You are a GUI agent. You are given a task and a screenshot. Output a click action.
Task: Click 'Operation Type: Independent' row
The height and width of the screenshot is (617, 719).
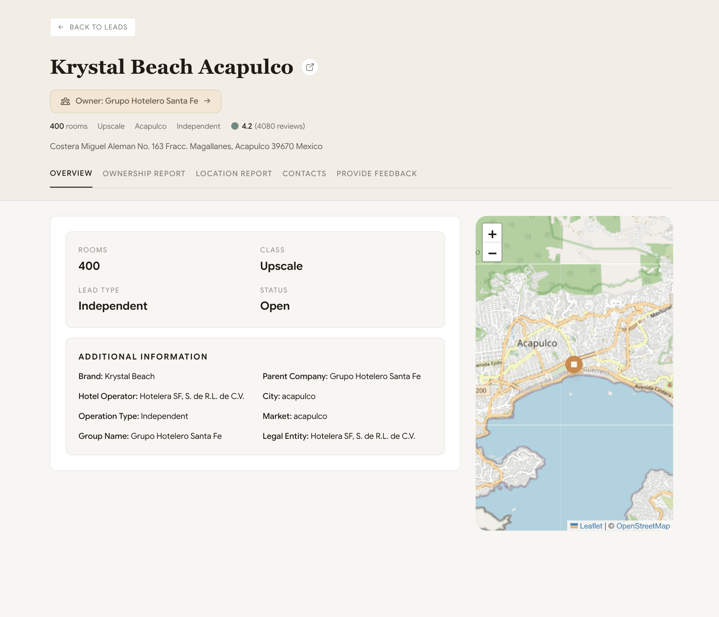133,416
